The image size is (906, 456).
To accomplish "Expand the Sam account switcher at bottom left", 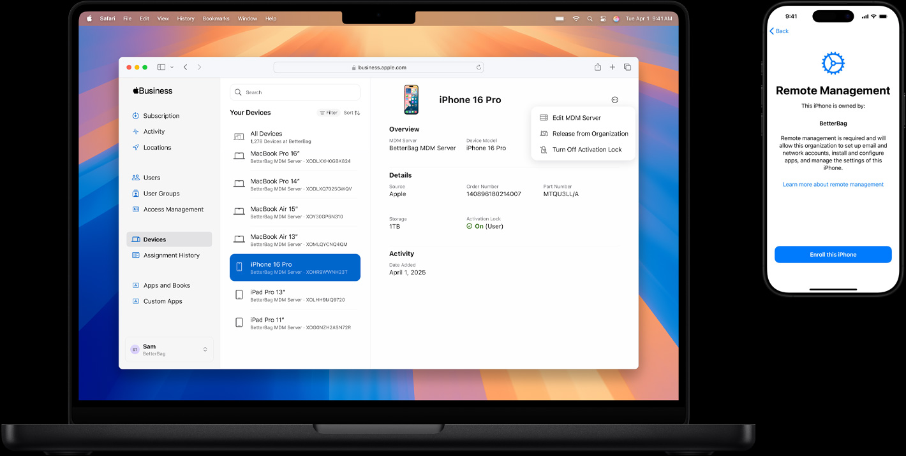I will point(169,349).
